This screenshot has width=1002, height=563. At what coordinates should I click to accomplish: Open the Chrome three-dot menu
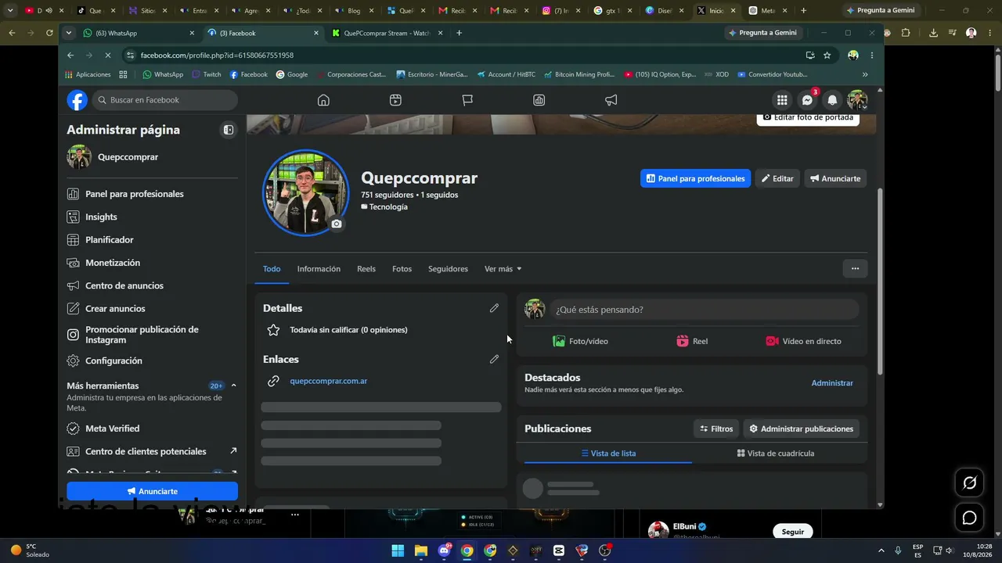[871, 56]
